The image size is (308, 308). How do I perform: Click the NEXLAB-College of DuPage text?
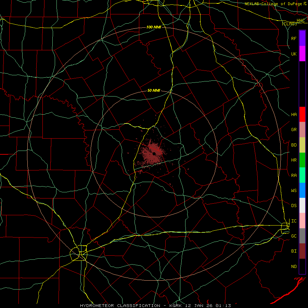(273, 4)
